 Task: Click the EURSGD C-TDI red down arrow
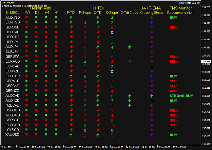click(98, 125)
